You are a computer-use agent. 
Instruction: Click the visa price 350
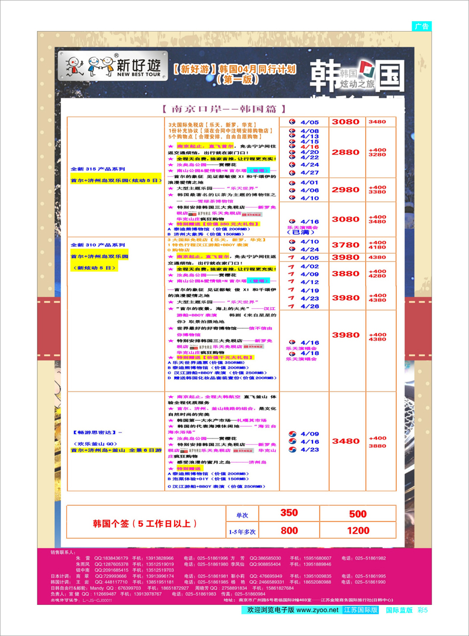tap(289, 513)
